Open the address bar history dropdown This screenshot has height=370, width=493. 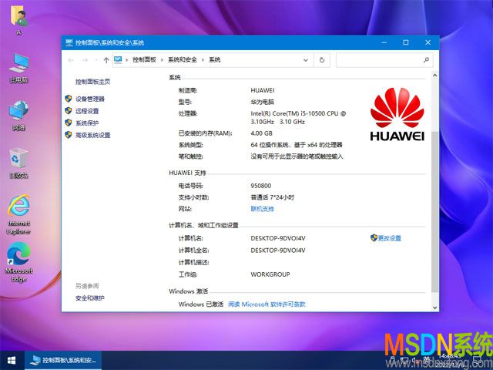[x=306, y=60]
